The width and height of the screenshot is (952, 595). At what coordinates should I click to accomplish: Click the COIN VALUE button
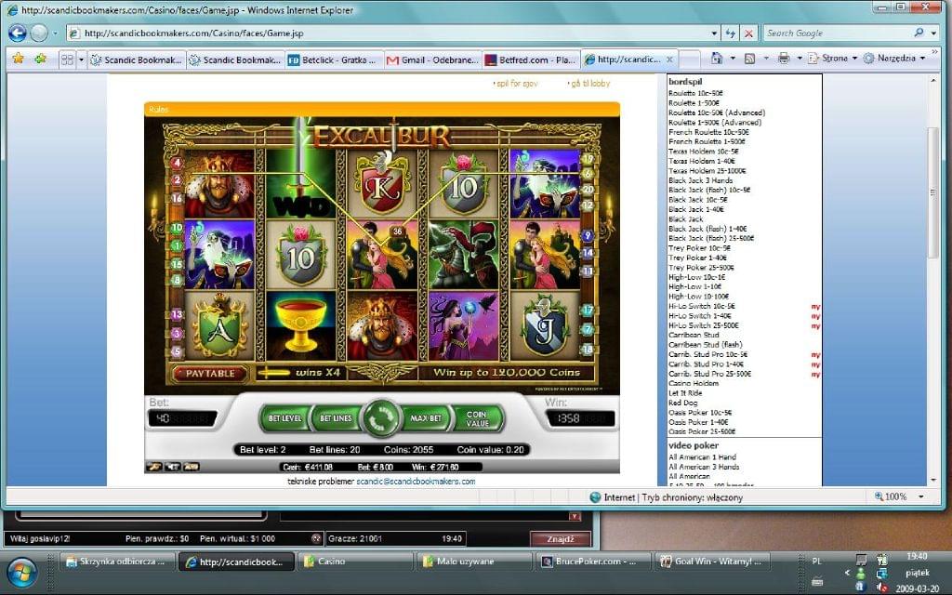coord(477,418)
